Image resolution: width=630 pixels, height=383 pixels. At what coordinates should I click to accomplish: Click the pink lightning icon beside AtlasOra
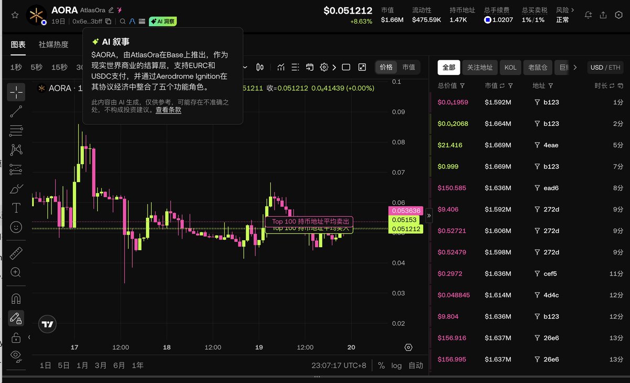[x=120, y=10]
